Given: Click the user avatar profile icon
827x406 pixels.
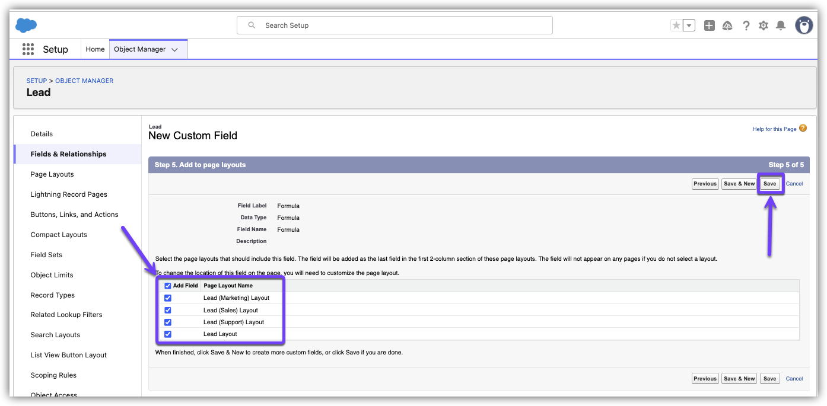Looking at the screenshot, I should (x=804, y=25).
